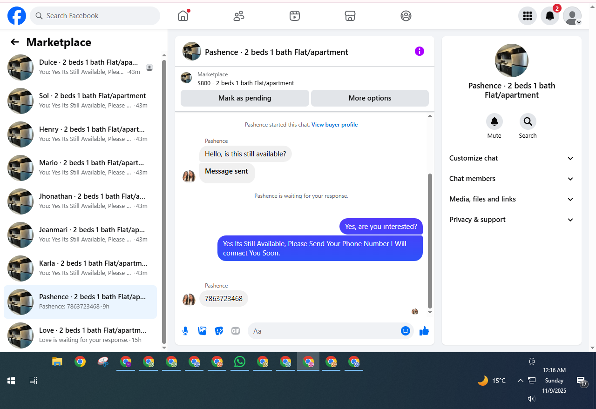Open the Love conversation

[x=80, y=335]
